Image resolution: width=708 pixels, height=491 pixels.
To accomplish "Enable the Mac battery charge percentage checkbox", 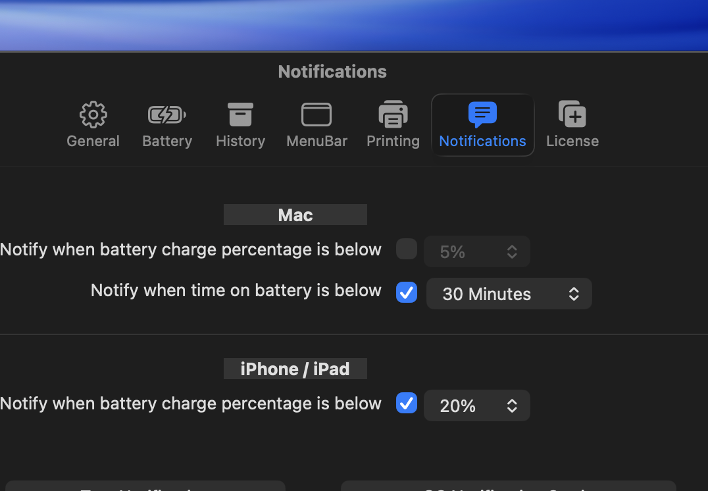I will [407, 249].
